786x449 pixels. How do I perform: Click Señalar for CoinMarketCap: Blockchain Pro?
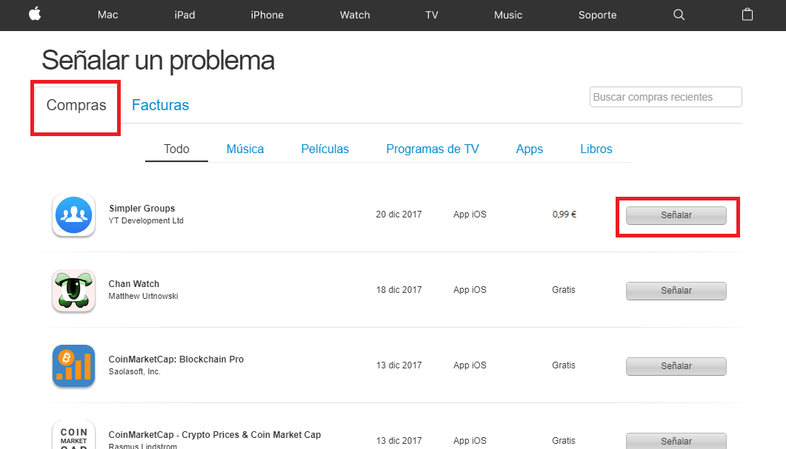[676, 366]
